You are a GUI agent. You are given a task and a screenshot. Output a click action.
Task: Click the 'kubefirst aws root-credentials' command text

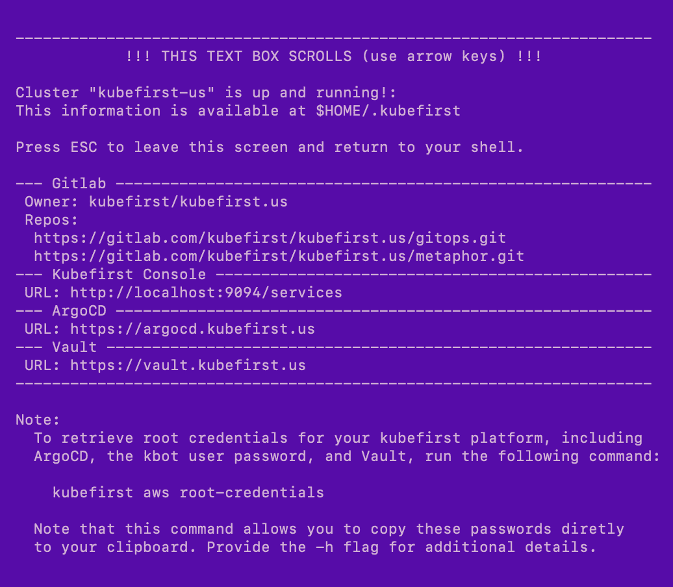pyautogui.click(x=188, y=493)
